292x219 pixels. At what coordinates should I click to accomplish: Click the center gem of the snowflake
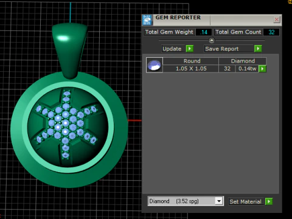click(65, 123)
